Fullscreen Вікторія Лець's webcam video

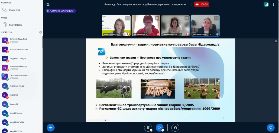pyautogui.click(x=127, y=18)
